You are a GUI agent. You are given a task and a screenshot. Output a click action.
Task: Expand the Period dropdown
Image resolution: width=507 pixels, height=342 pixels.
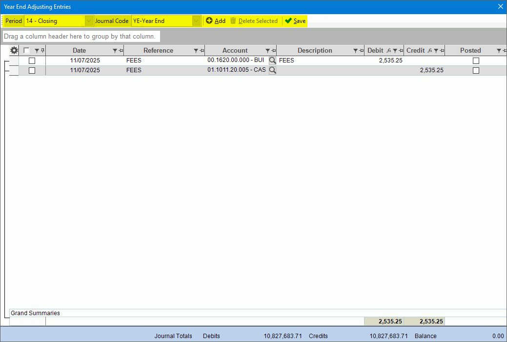89,21
